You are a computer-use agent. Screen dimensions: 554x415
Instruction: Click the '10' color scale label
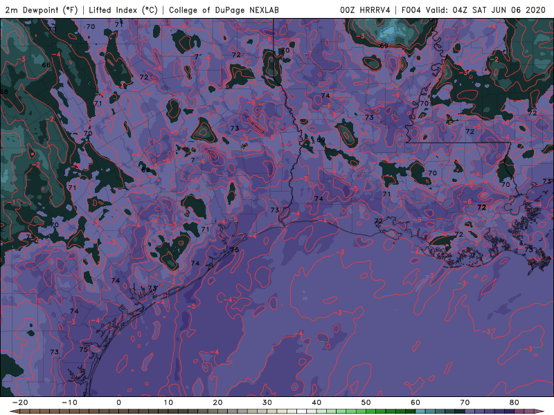tap(168, 403)
